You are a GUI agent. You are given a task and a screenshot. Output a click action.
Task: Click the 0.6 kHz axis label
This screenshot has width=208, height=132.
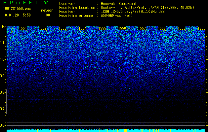click(3, 125)
